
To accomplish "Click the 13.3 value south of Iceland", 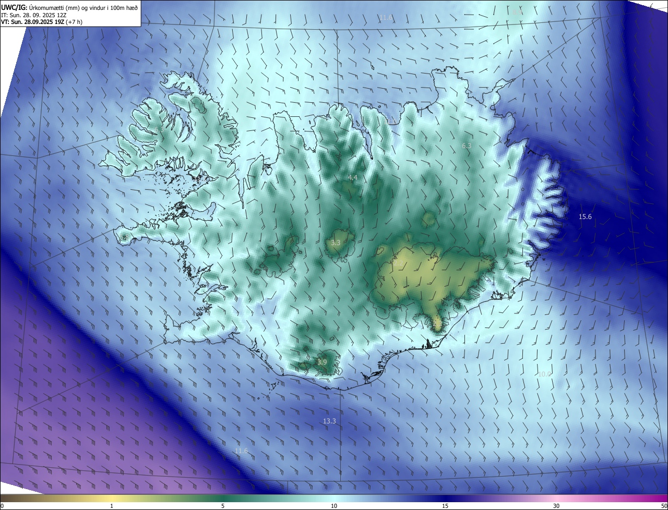I will pyautogui.click(x=329, y=421).
